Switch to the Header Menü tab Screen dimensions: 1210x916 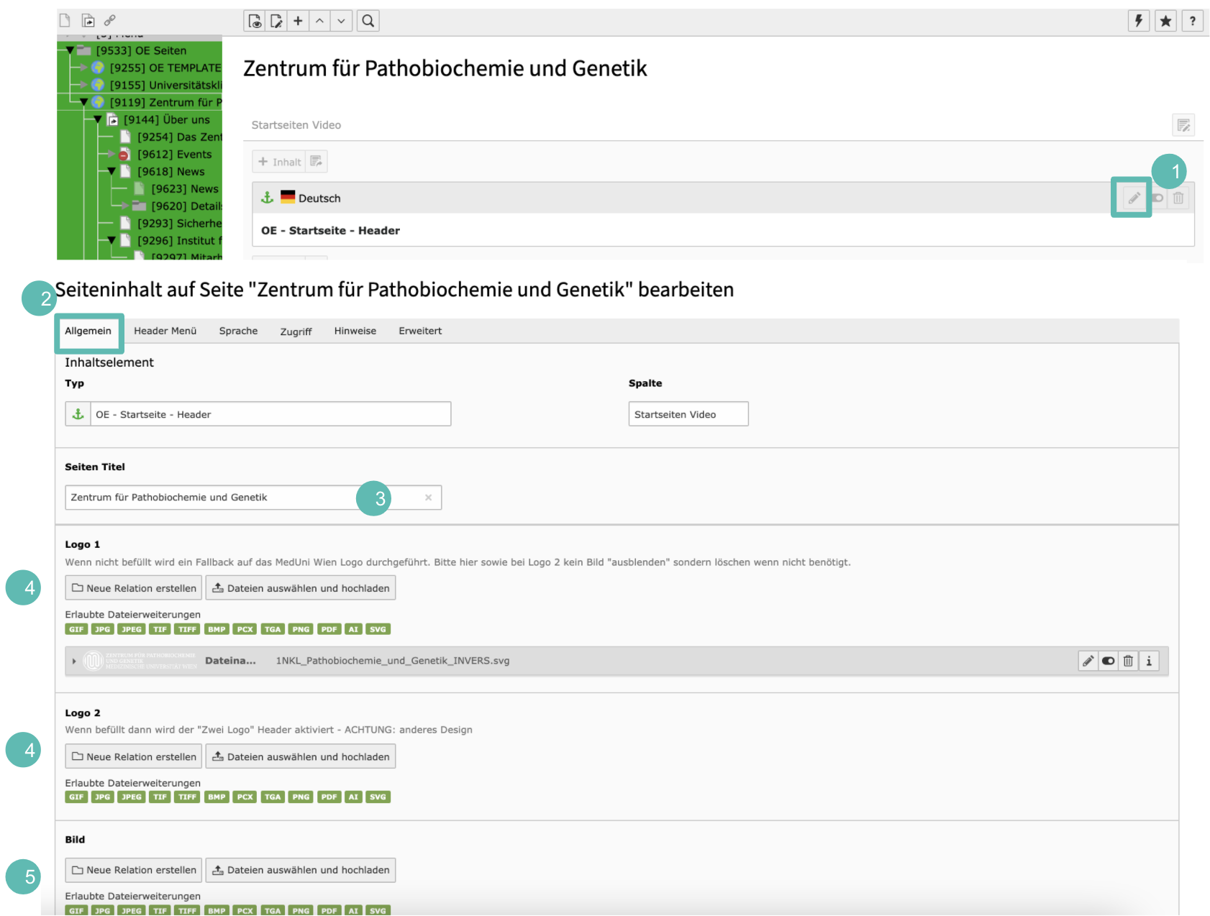[165, 331]
